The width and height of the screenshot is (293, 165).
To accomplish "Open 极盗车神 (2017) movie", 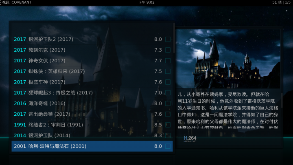I will pos(92,82).
